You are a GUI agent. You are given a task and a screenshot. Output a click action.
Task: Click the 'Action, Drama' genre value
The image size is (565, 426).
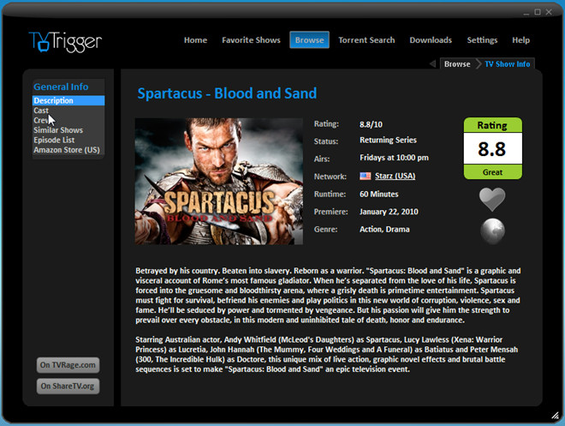(x=384, y=230)
